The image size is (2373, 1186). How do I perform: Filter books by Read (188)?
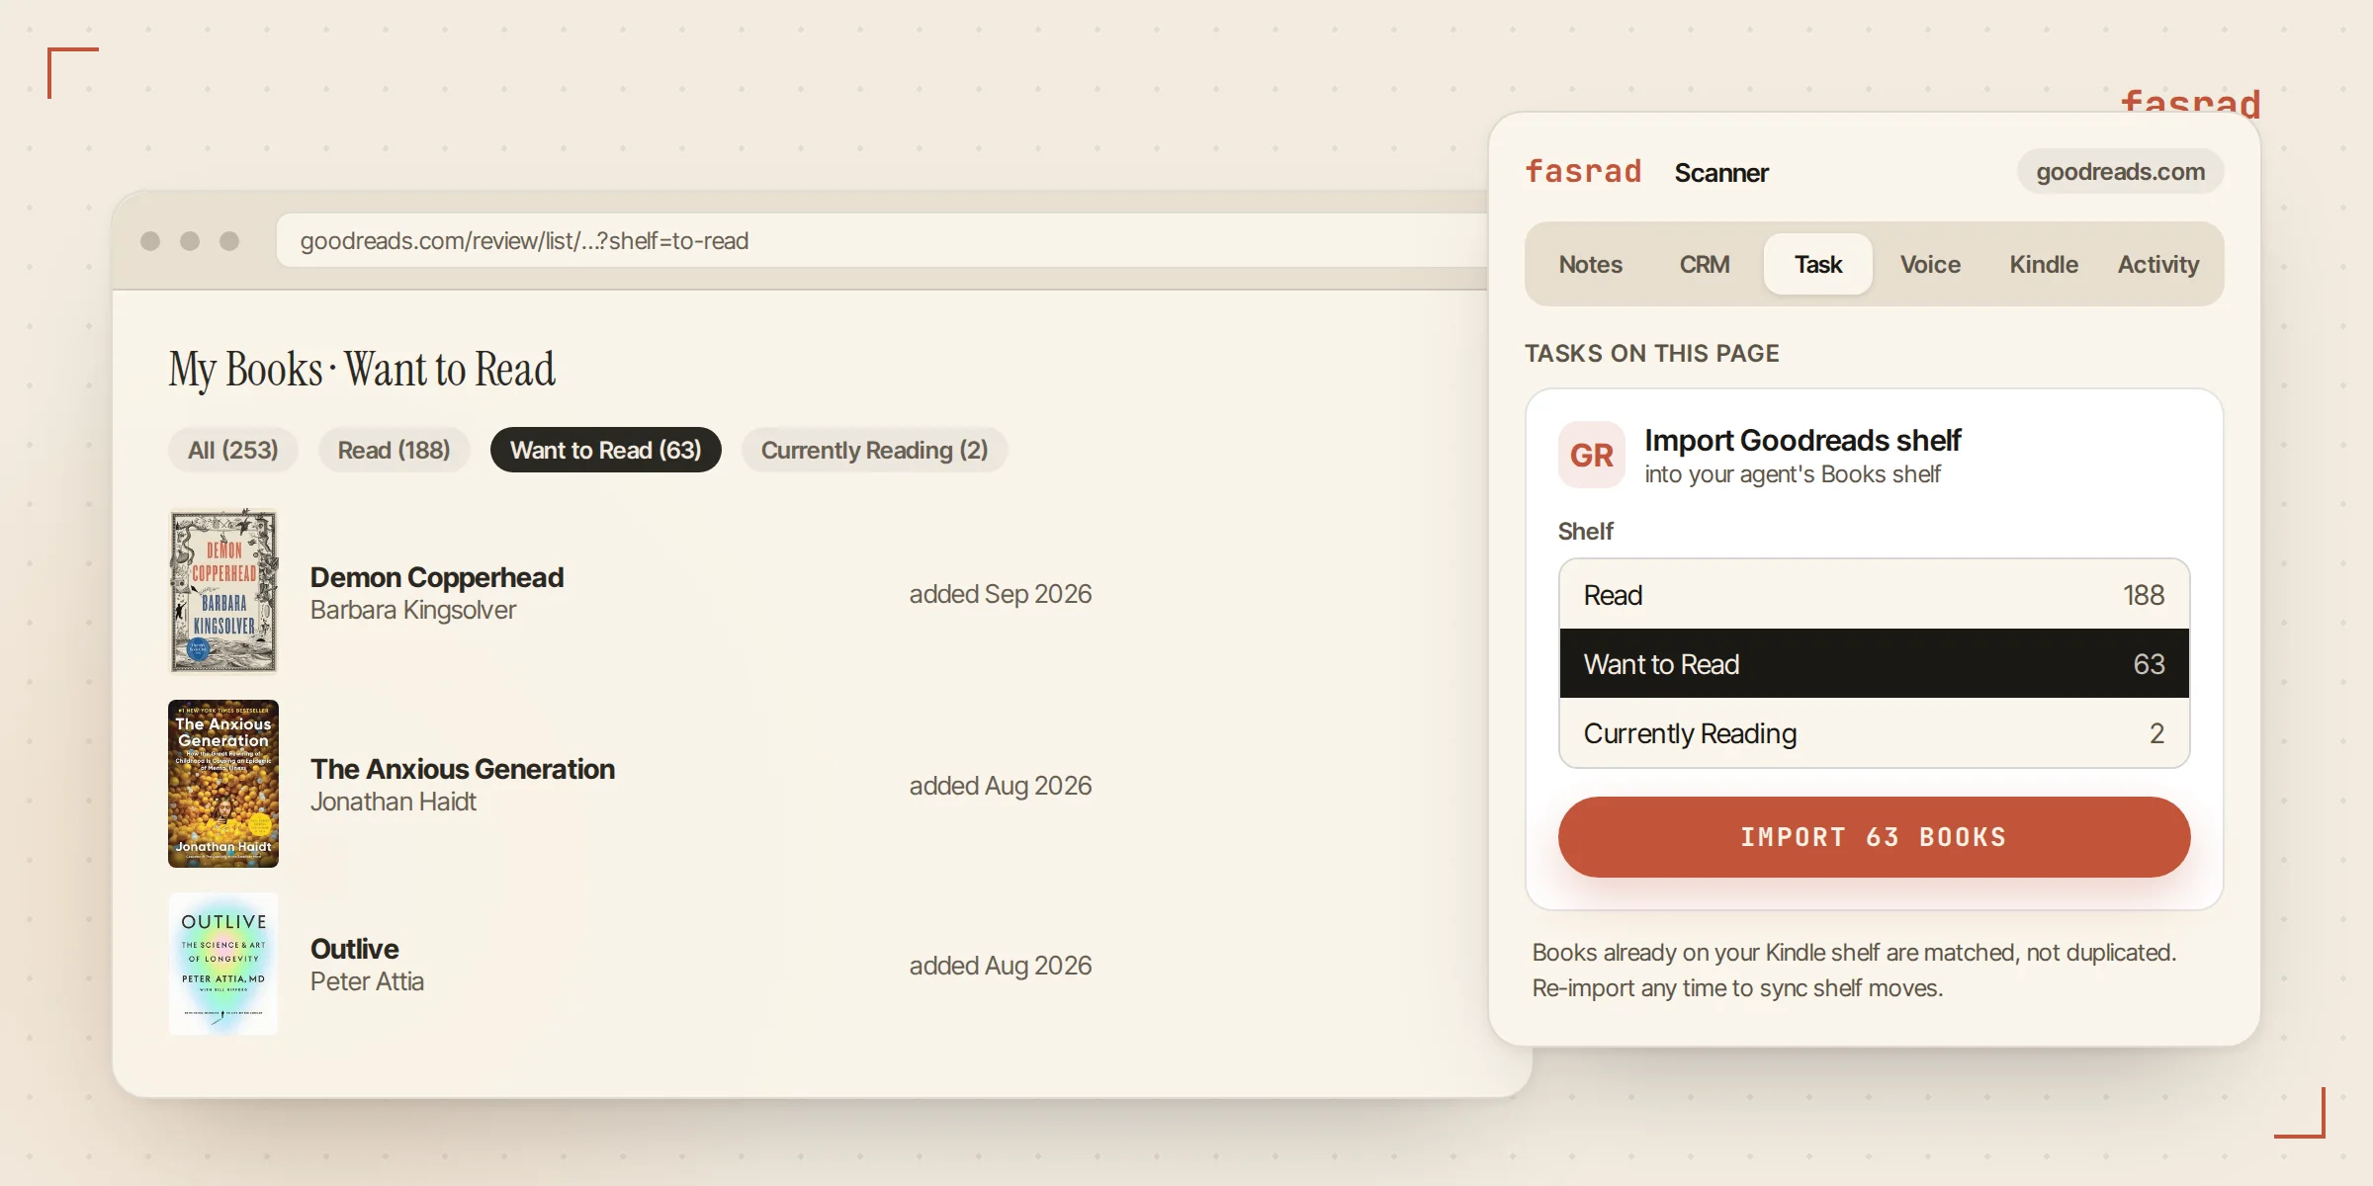[394, 450]
